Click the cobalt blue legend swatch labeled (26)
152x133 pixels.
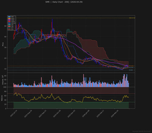point(9,23)
